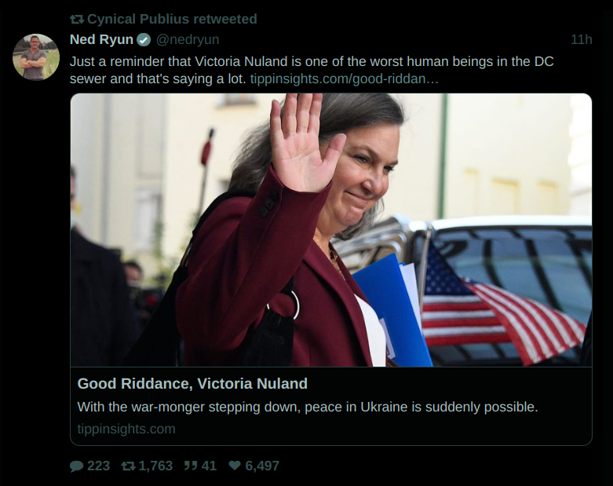The height and width of the screenshot is (486, 613).
Task: Click the 1,763 retweets count
Action: coord(155,466)
